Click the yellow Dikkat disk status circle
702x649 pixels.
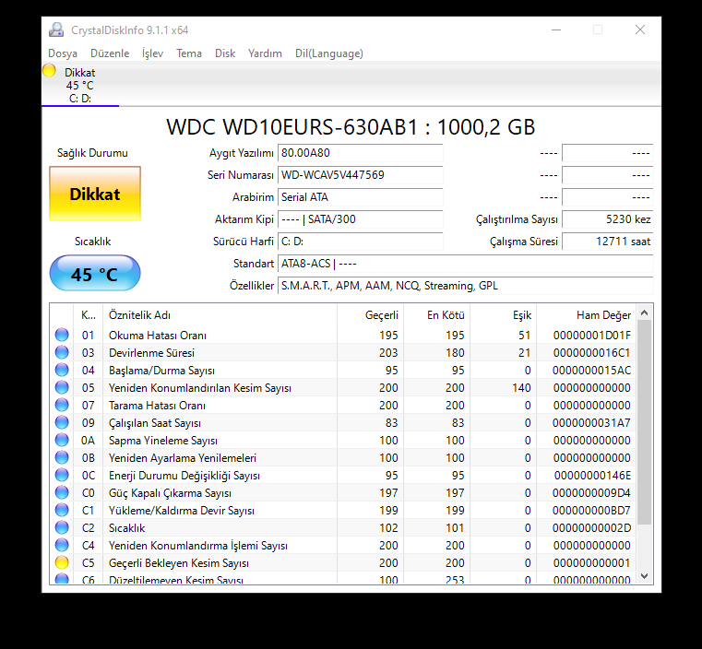pos(49,71)
